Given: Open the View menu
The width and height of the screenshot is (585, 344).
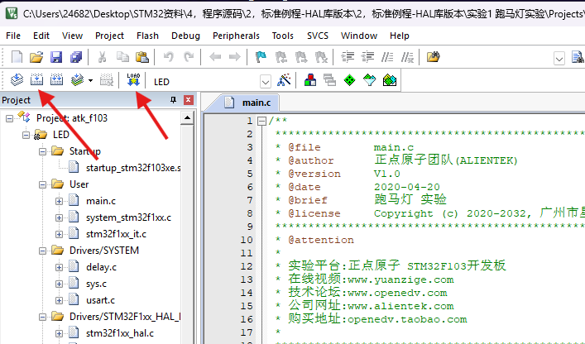Looking at the screenshot, I should point(72,36).
